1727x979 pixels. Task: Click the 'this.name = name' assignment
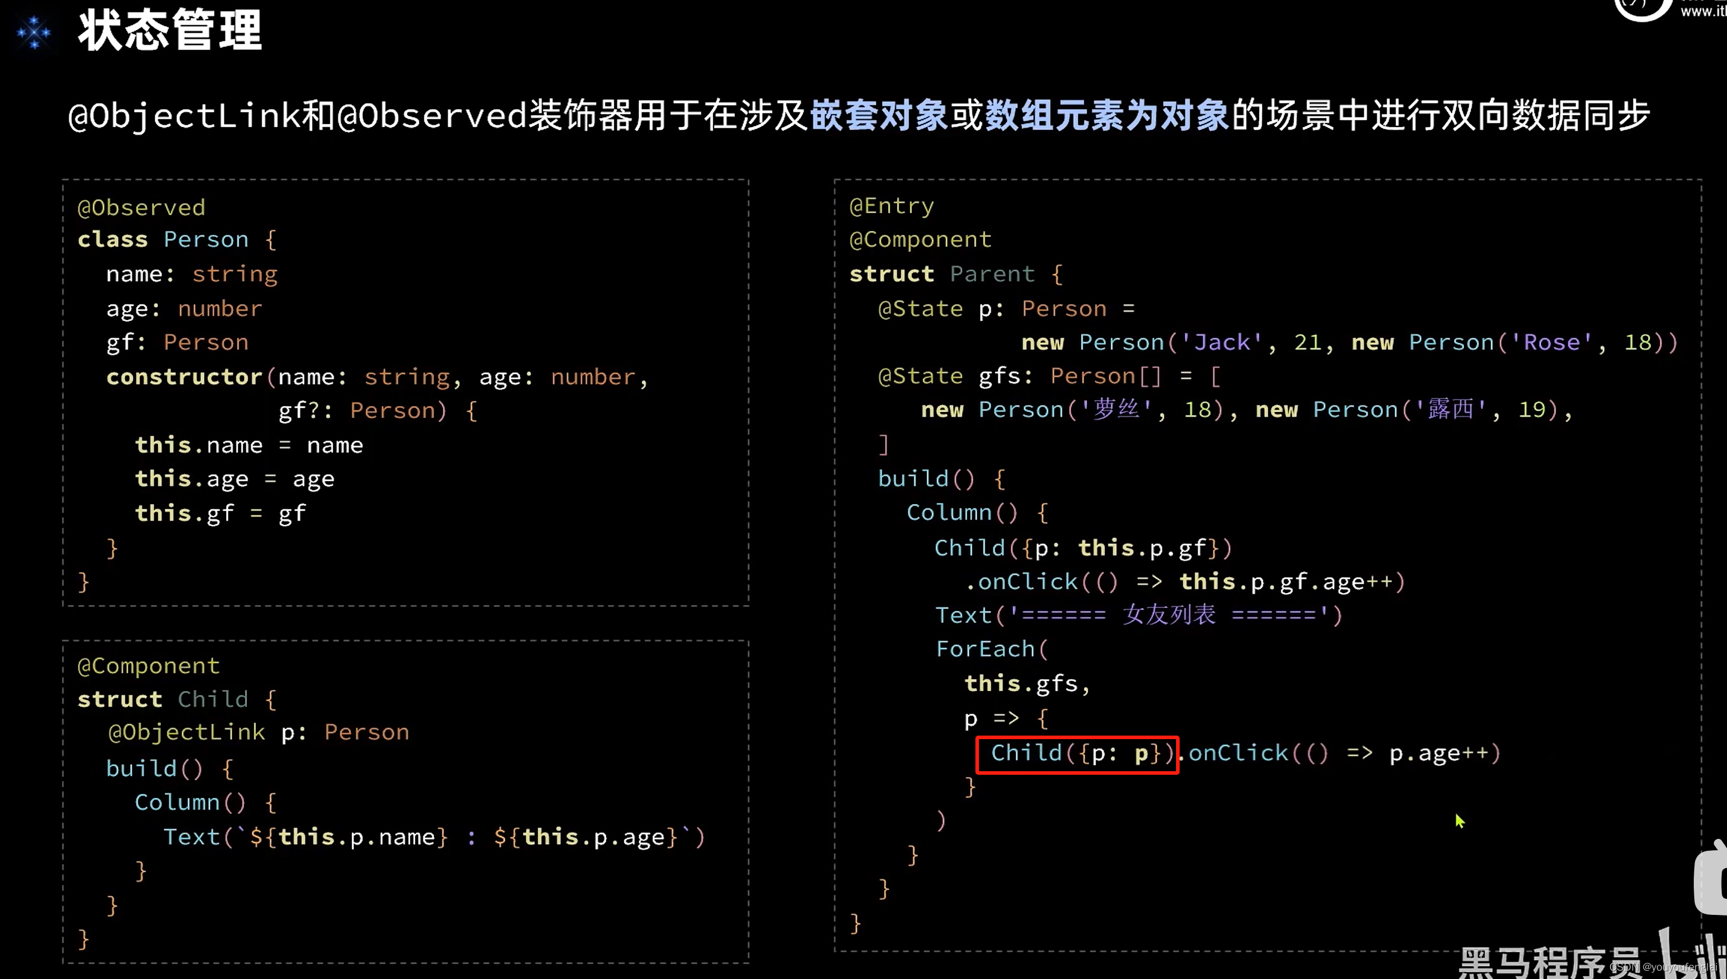click(x=249, y=445)
